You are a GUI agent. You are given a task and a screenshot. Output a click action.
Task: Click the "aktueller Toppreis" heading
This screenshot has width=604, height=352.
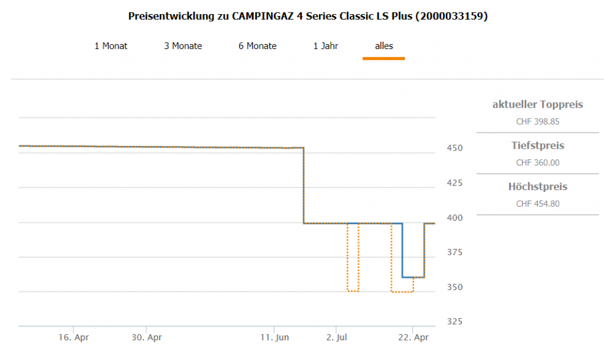pyautogui.click(x=537, y=105)
